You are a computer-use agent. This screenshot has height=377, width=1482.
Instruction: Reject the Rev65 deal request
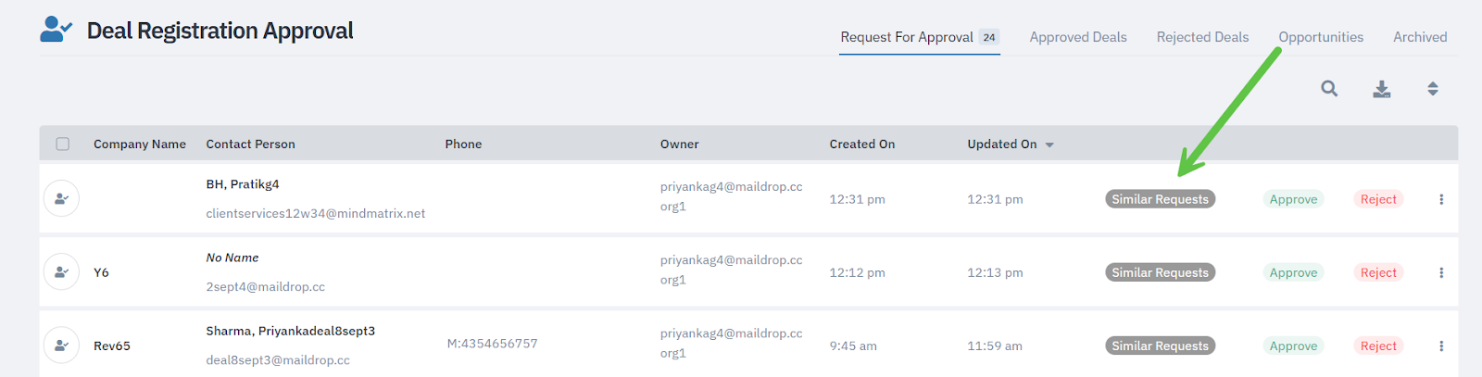click(1378, 346)
